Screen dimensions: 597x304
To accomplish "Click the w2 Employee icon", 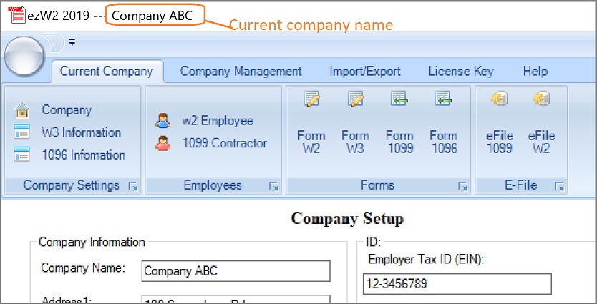I will (x=163, y=122).
